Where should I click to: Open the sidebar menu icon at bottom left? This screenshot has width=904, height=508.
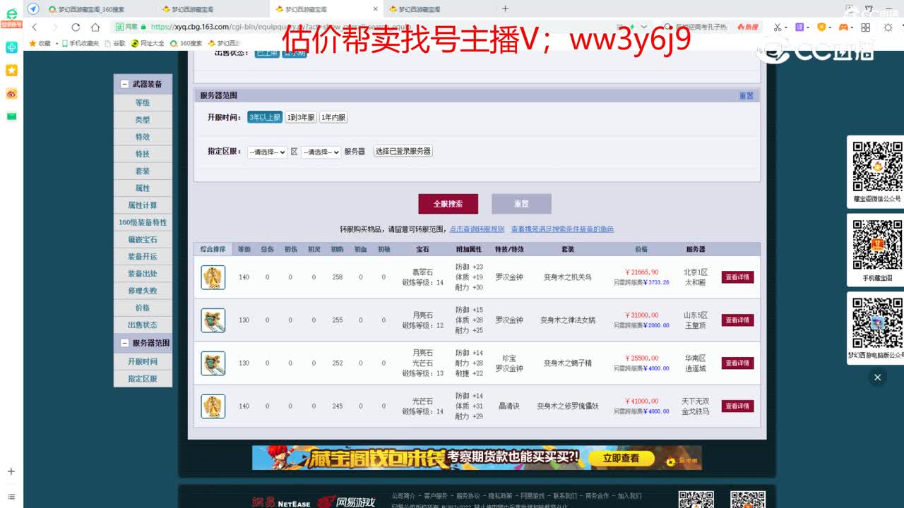tap(11, 497)
